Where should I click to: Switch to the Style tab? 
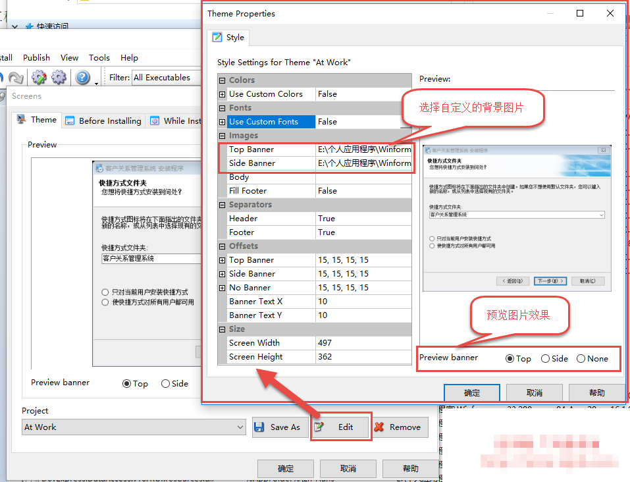pos(228,38)
